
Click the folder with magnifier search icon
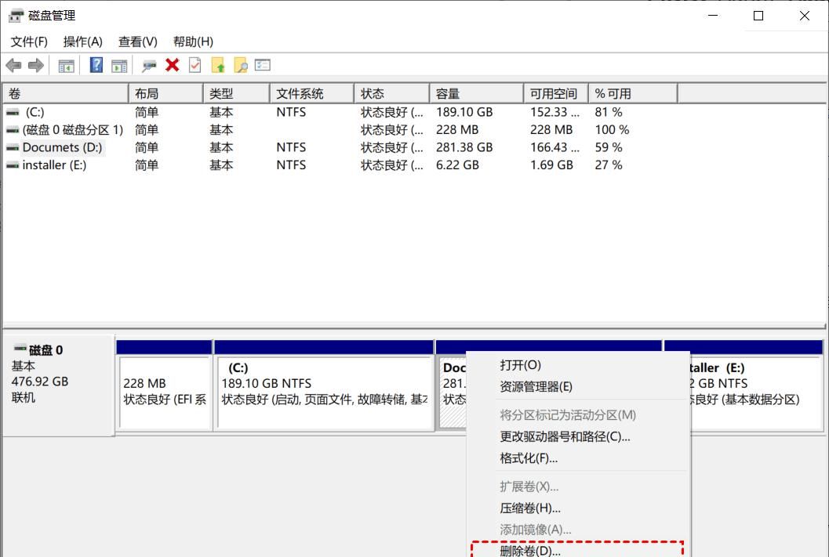coord(240,66)
